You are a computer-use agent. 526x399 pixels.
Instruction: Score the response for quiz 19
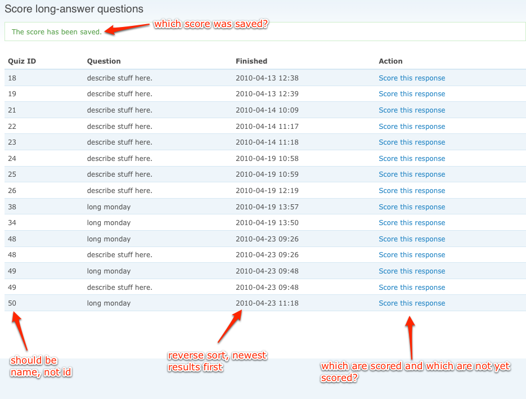pyautogui.click(x=412, y=94)
